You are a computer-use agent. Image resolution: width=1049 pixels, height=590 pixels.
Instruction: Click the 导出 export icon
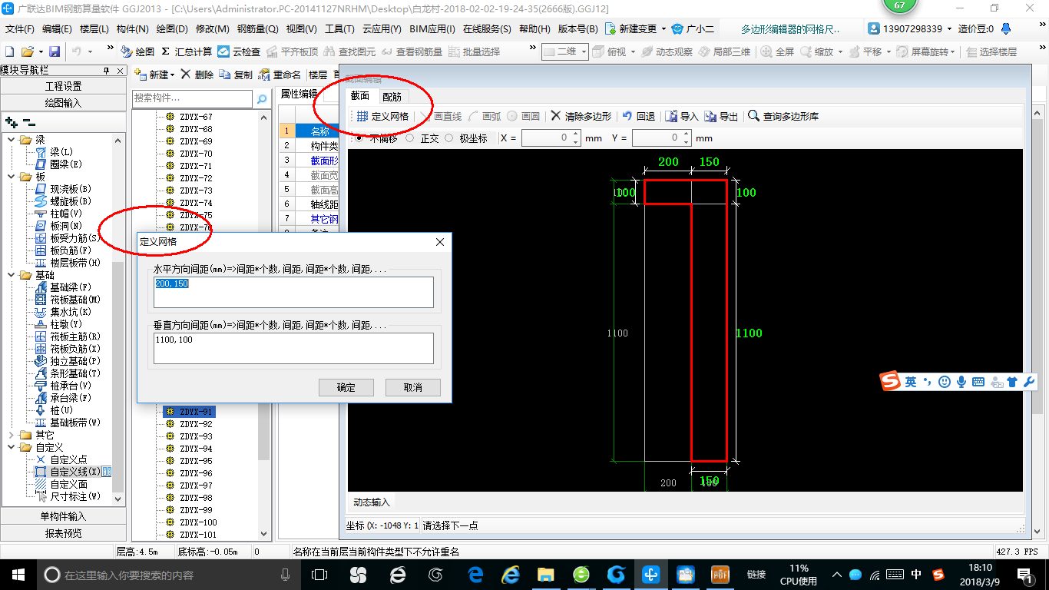(722, 116)
